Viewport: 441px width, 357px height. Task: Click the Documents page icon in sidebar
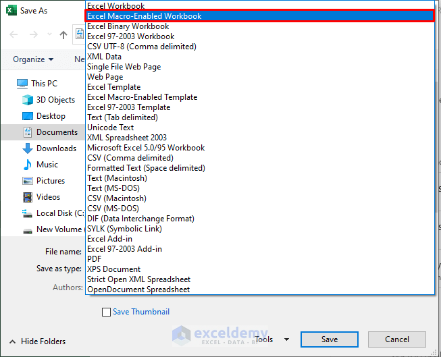[28, 132]
